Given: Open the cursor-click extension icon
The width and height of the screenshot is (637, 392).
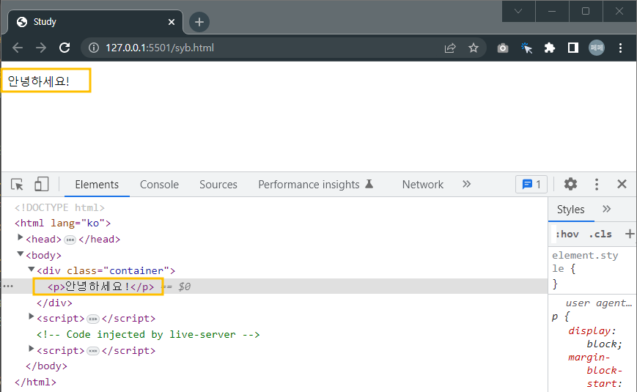Looking at the screenshot, I should point(526,48).
